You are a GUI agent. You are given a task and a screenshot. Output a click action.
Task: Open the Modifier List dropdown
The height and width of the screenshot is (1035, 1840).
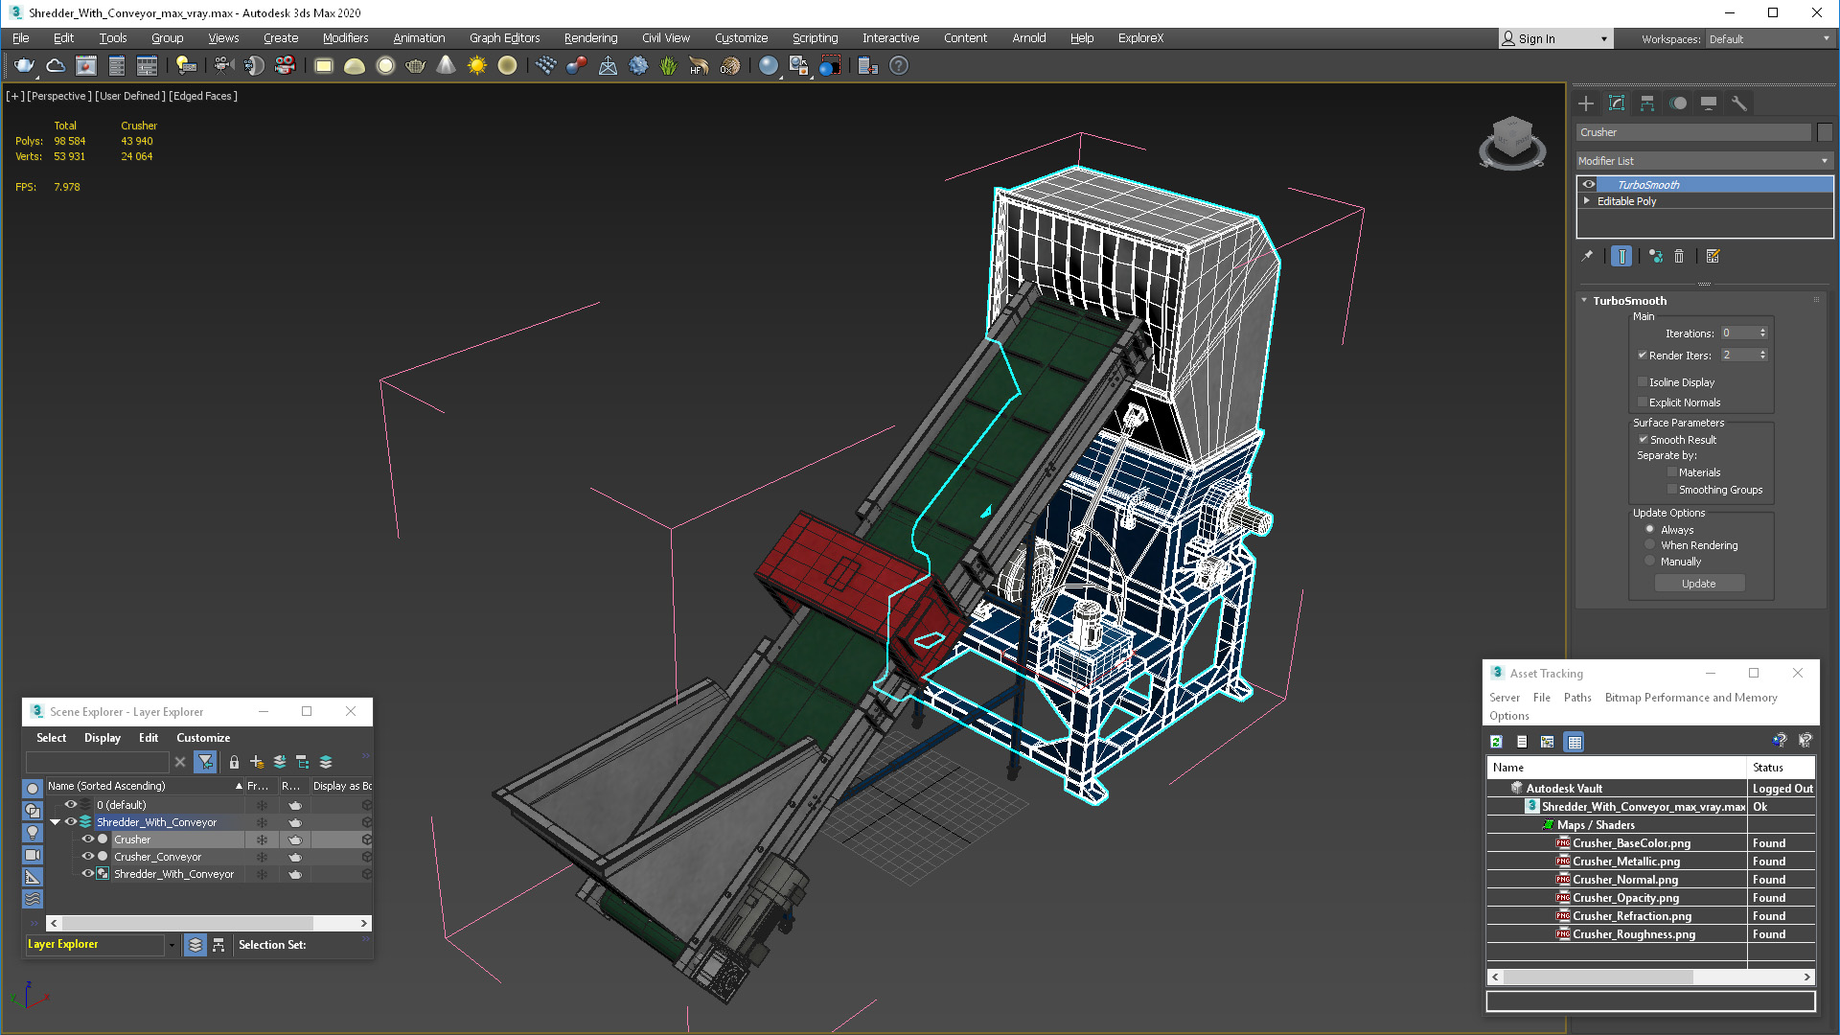(1704, 161)
